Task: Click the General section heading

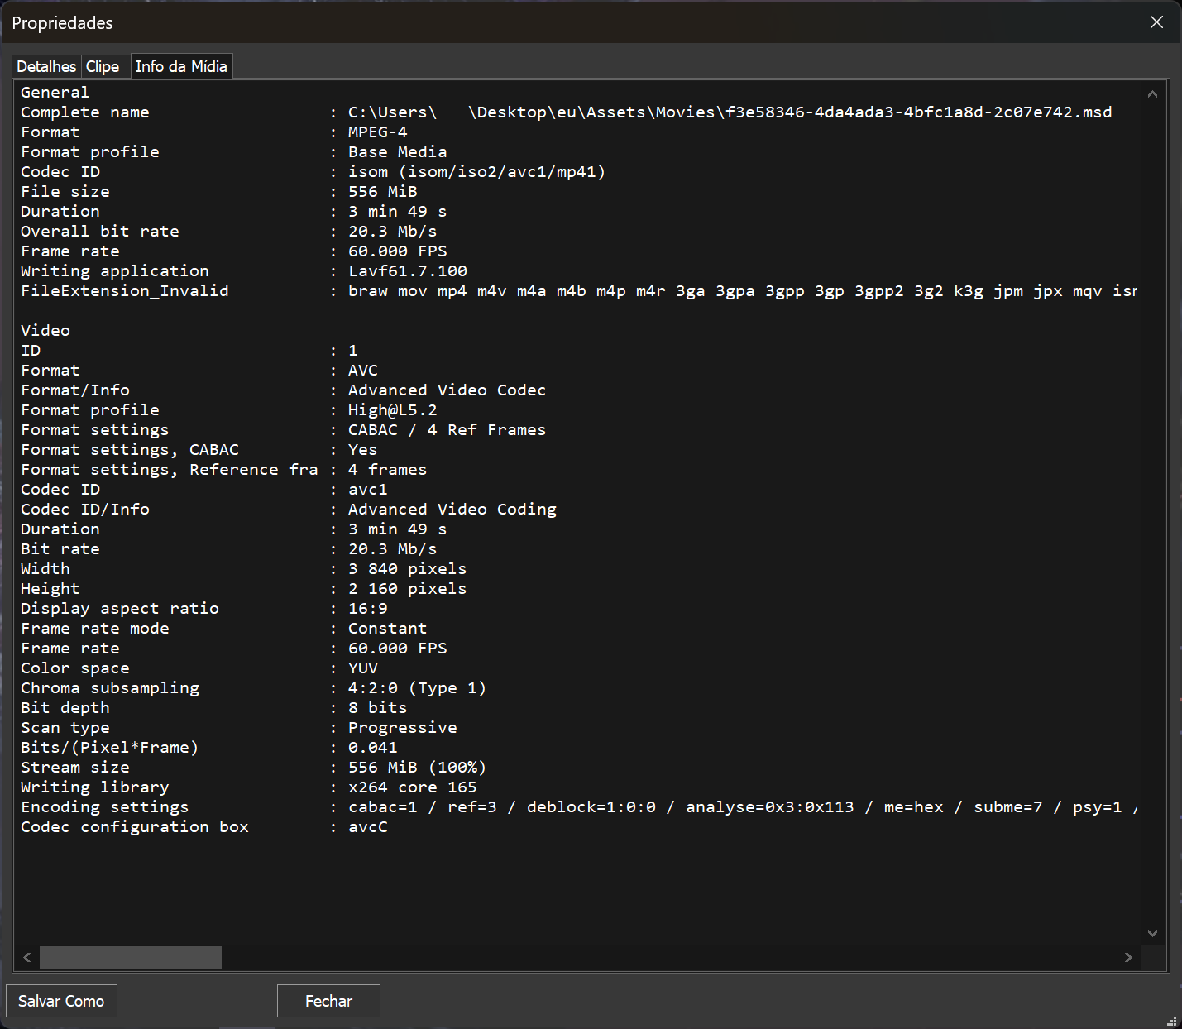Action: tap(55, 93)
